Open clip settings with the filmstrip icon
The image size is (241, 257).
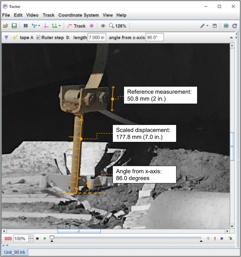click(25, 26)
